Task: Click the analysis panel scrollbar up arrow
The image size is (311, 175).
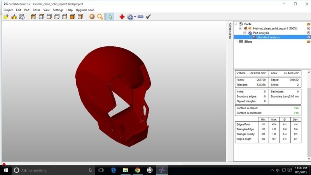Action: [309, 72]
